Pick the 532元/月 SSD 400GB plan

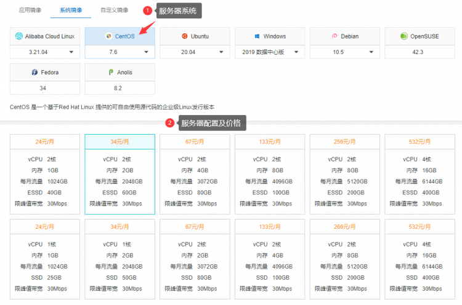[x=419, y=259]
